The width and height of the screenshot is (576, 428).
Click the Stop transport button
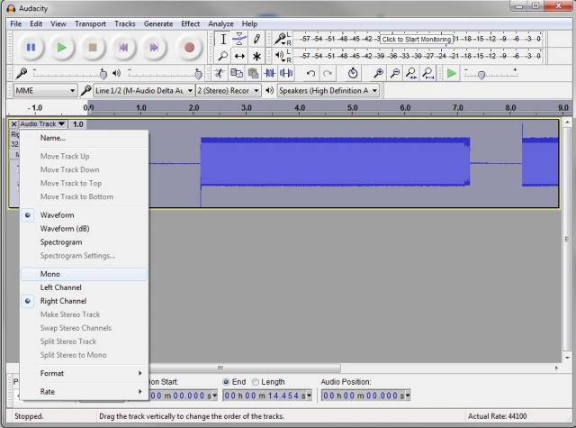coord(93,48)
